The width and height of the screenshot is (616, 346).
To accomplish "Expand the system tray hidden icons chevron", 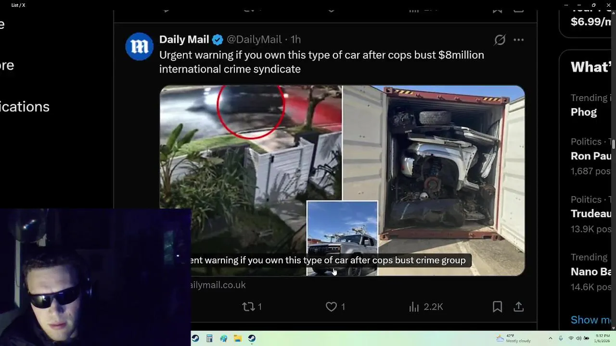I will pyautogui.click(x=551, y=338).
